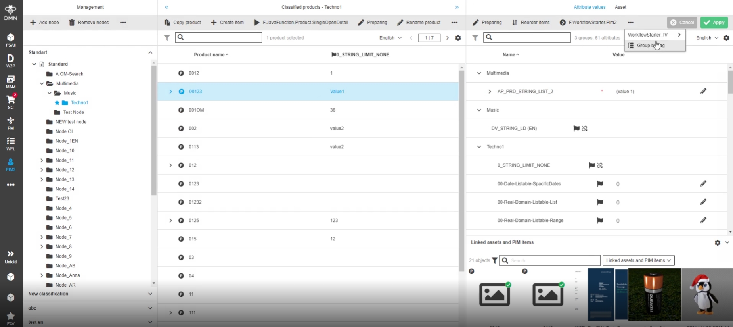Open product list settings gear

(x=458, y=38)
